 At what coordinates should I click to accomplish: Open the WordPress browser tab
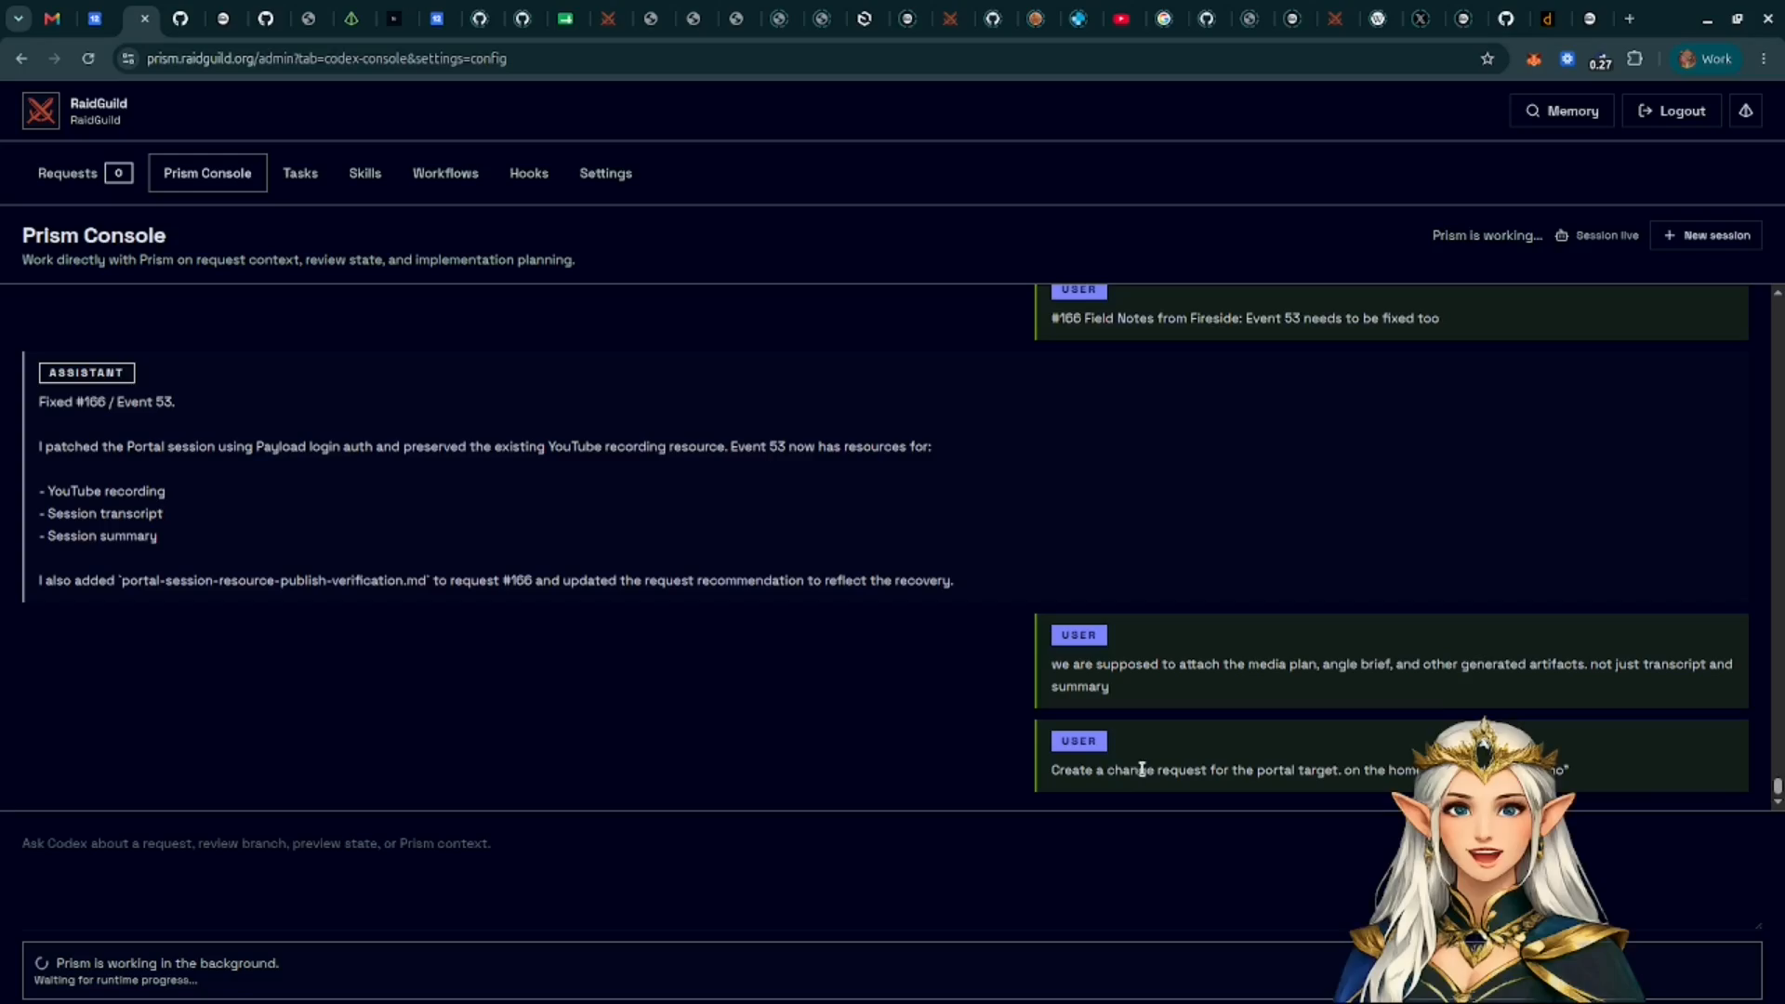point(1378,19)
